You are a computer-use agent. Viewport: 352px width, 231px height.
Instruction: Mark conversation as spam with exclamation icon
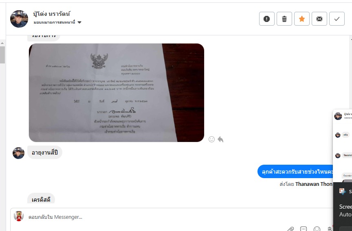(267, 19)
